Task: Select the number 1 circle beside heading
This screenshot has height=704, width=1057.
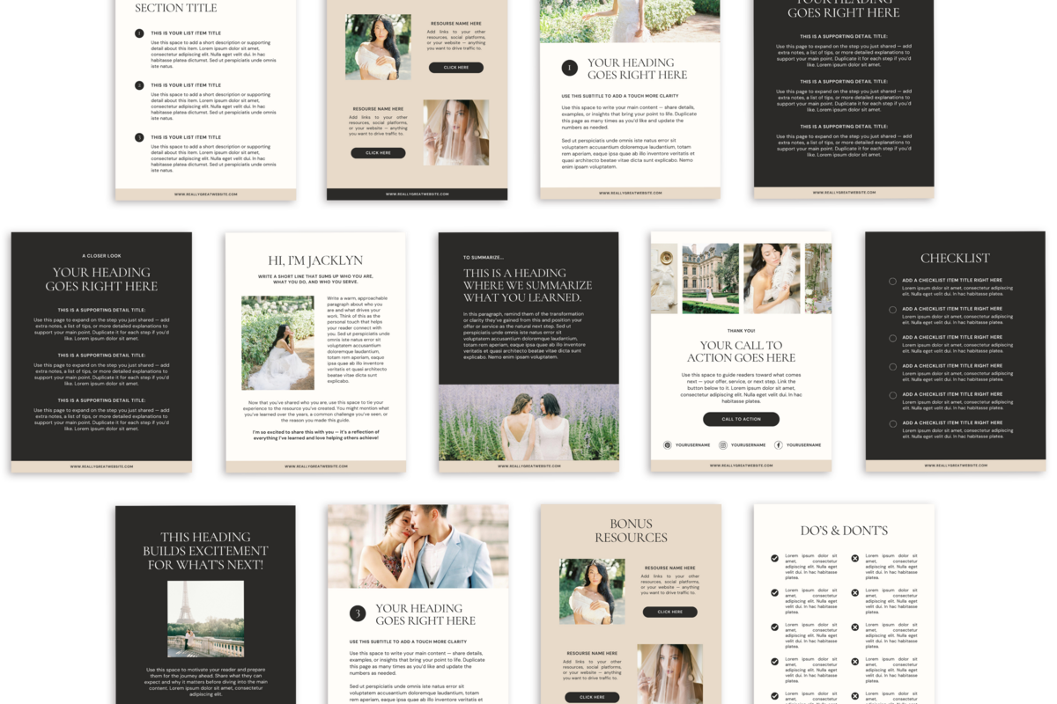Action: click(x=570, y=69)
